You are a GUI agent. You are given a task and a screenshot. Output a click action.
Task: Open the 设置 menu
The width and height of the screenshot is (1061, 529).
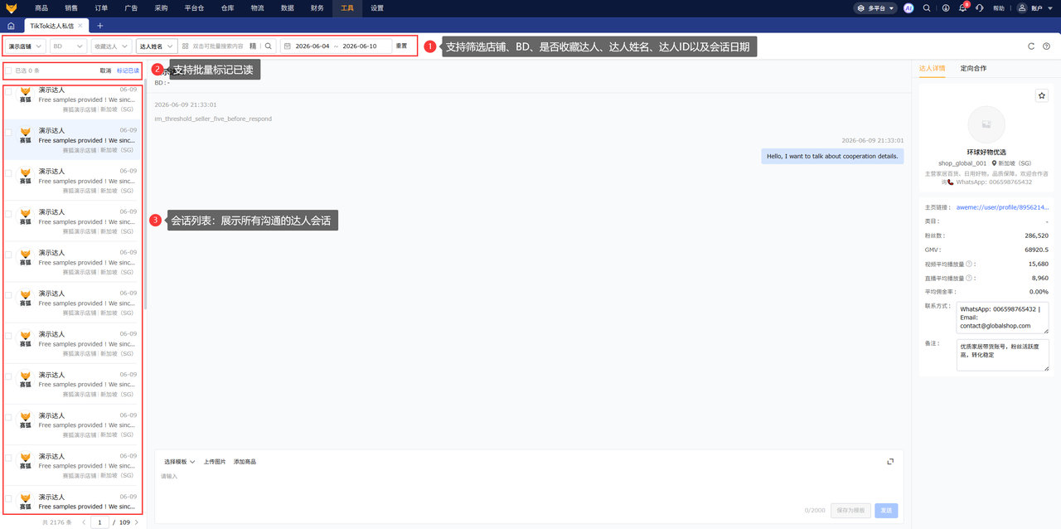coord(377,7)
